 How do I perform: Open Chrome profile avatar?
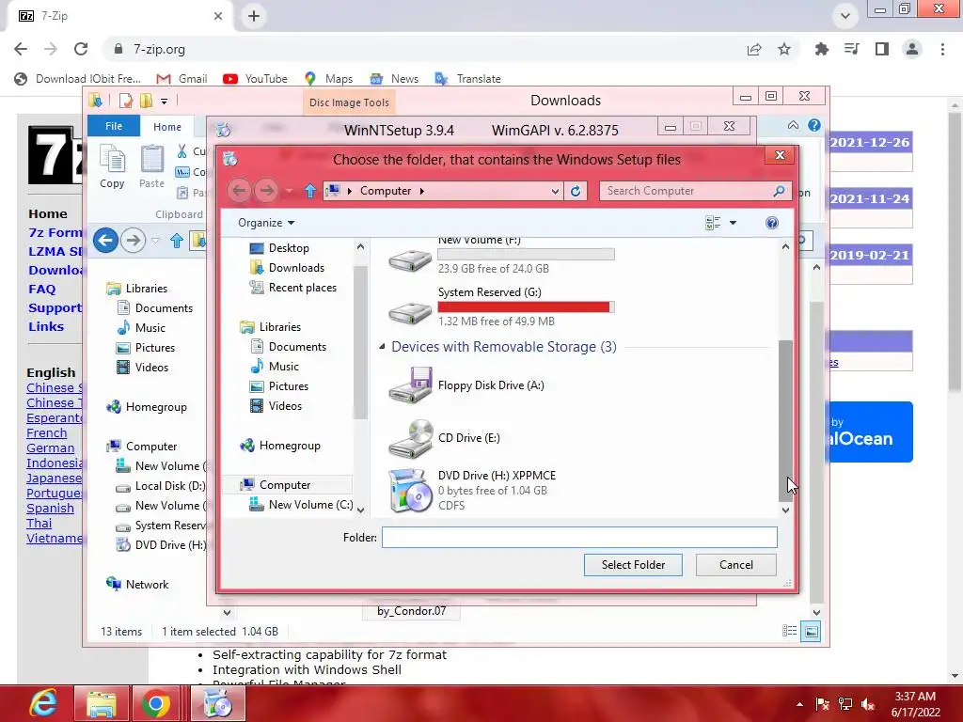coord(912,49)
